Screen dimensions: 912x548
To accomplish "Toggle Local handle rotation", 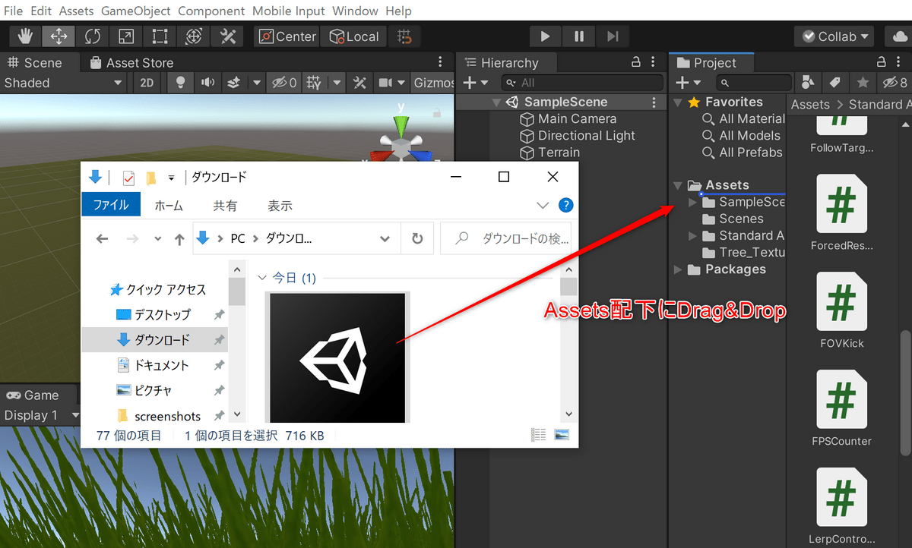I will pyautogui.click(x=354, y=36).
